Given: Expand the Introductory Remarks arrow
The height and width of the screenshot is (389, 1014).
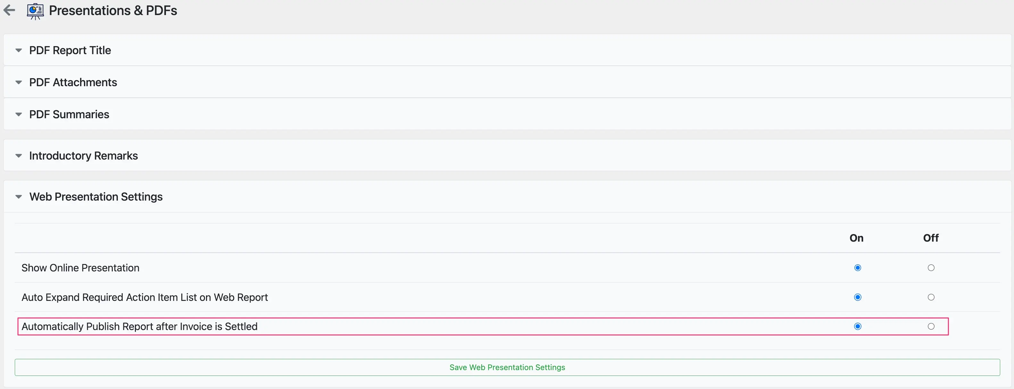Looking at the screenshot, I should [19, 156].
